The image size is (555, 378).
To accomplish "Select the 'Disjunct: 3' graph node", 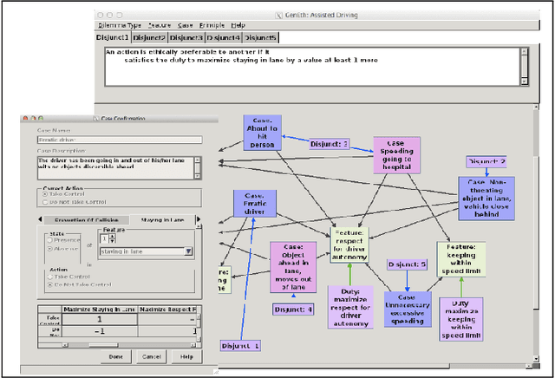I will click(x=329, y=144).
